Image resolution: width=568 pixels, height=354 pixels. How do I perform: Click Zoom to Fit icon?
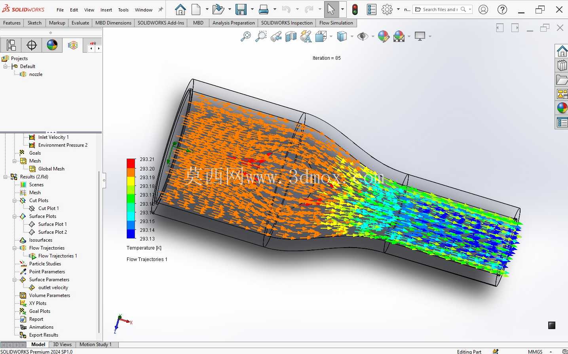[x=246, y=36]
